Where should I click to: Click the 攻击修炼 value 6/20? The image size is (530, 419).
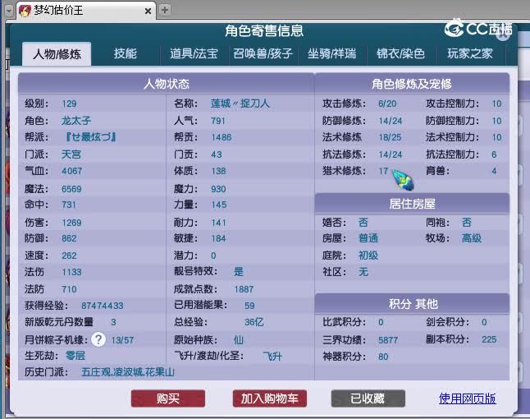coord(387,104)
